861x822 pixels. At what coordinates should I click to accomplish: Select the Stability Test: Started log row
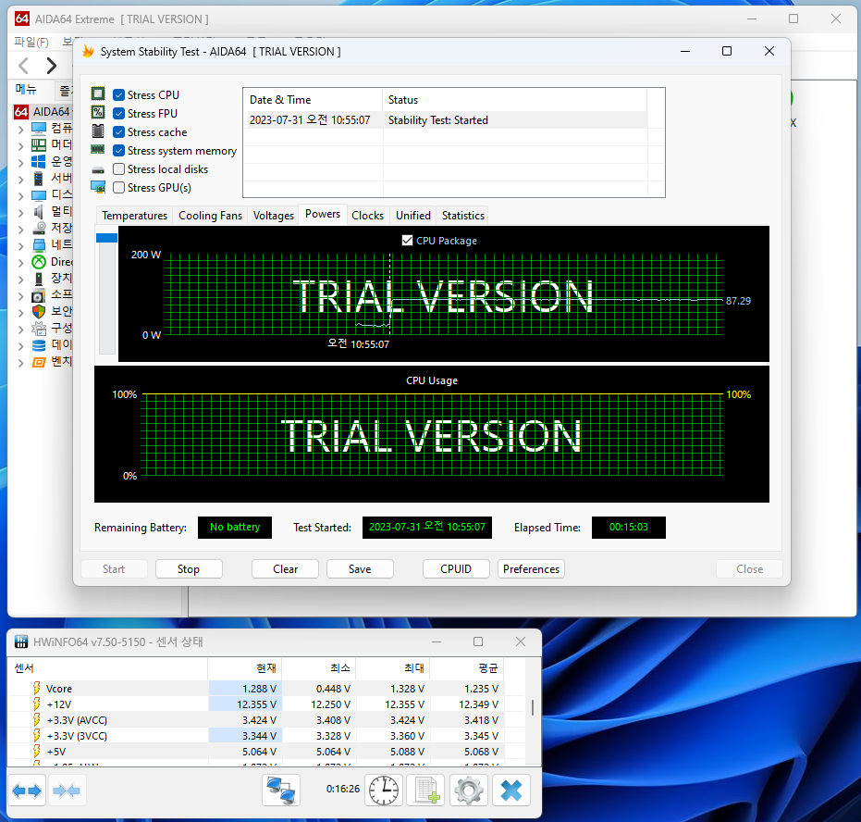pyautogui.click(x=446, y=120)
